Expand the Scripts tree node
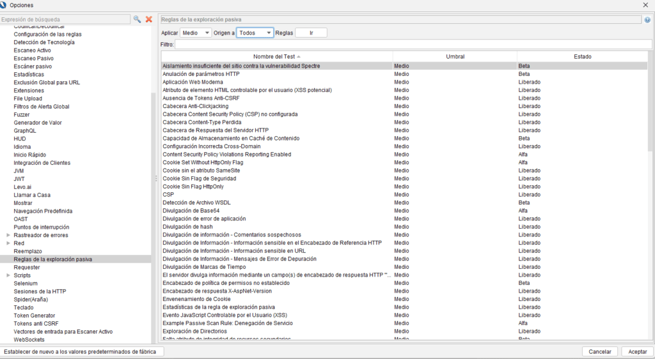 tap(8, 275)
